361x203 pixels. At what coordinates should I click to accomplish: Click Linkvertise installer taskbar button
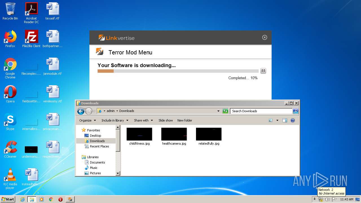click(x=70, y=199)
